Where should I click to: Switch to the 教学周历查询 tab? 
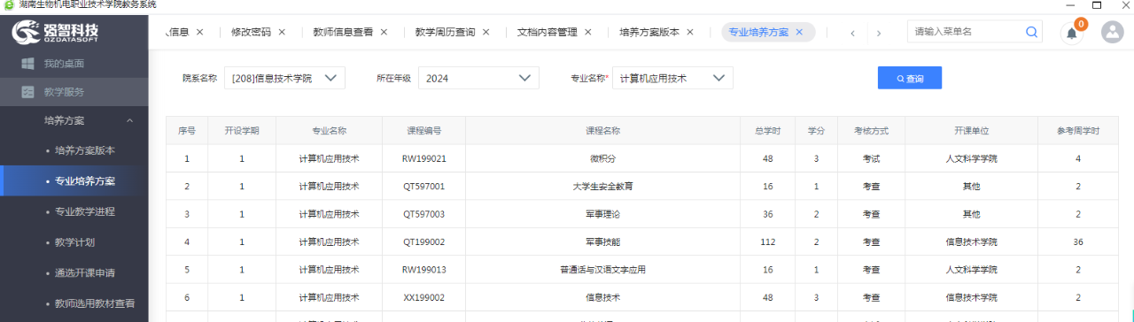tap(445, 32)
